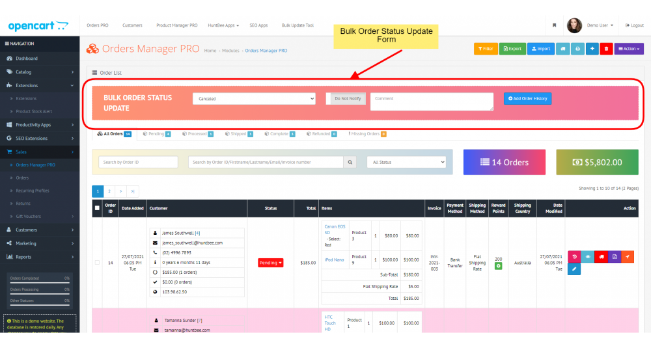Viewport: 651px width, 348px height.
Task: Click the bookmark icon in the header
Action: click(x=554, y=25)
